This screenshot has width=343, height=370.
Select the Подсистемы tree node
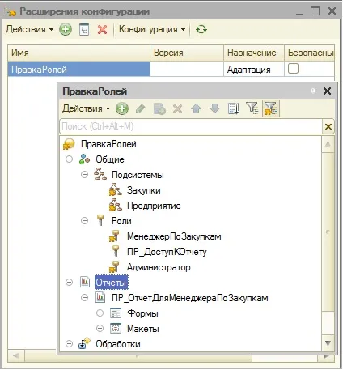tap(138, 175)
